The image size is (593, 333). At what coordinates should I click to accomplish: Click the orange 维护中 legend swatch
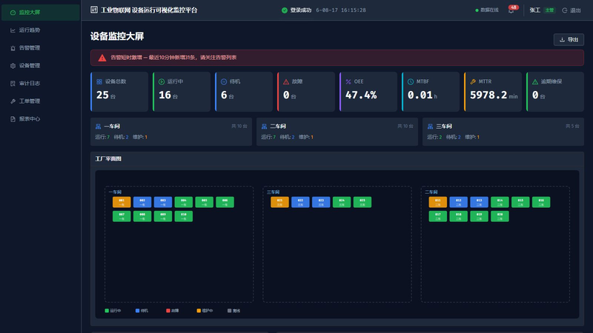tap(199, 311)
